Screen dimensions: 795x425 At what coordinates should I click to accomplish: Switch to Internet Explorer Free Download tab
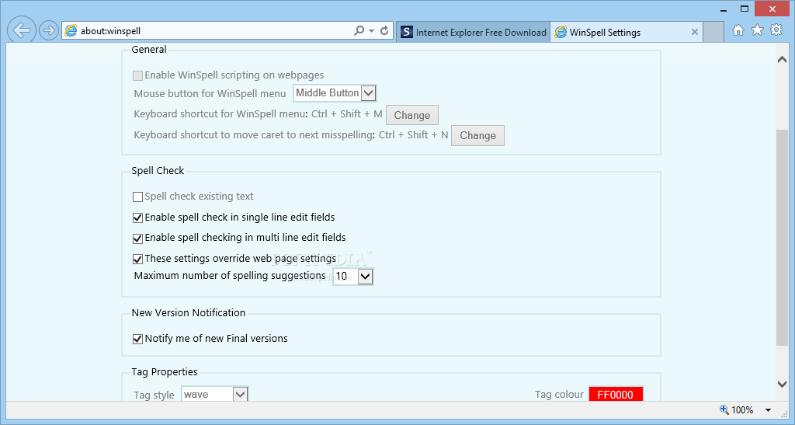(474, 33)
